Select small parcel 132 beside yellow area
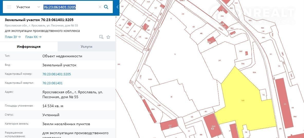This screenshot has width=304, height=138. click(x=263, y=95)
